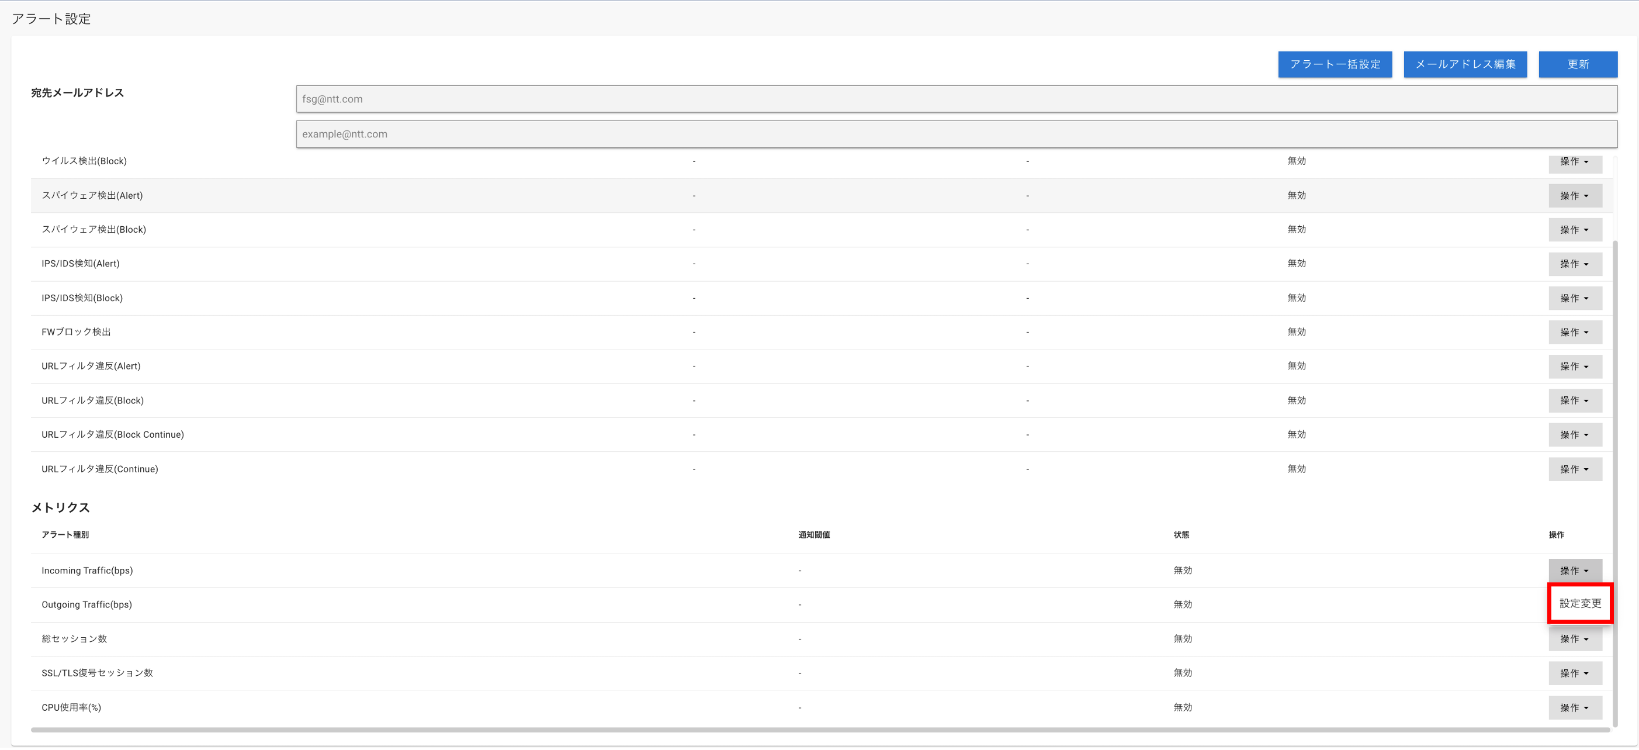Click 無効 status of Incoming Traffic(bps)
Image resolution: width=1639 pixels, height=750 pixels.
1183,571
